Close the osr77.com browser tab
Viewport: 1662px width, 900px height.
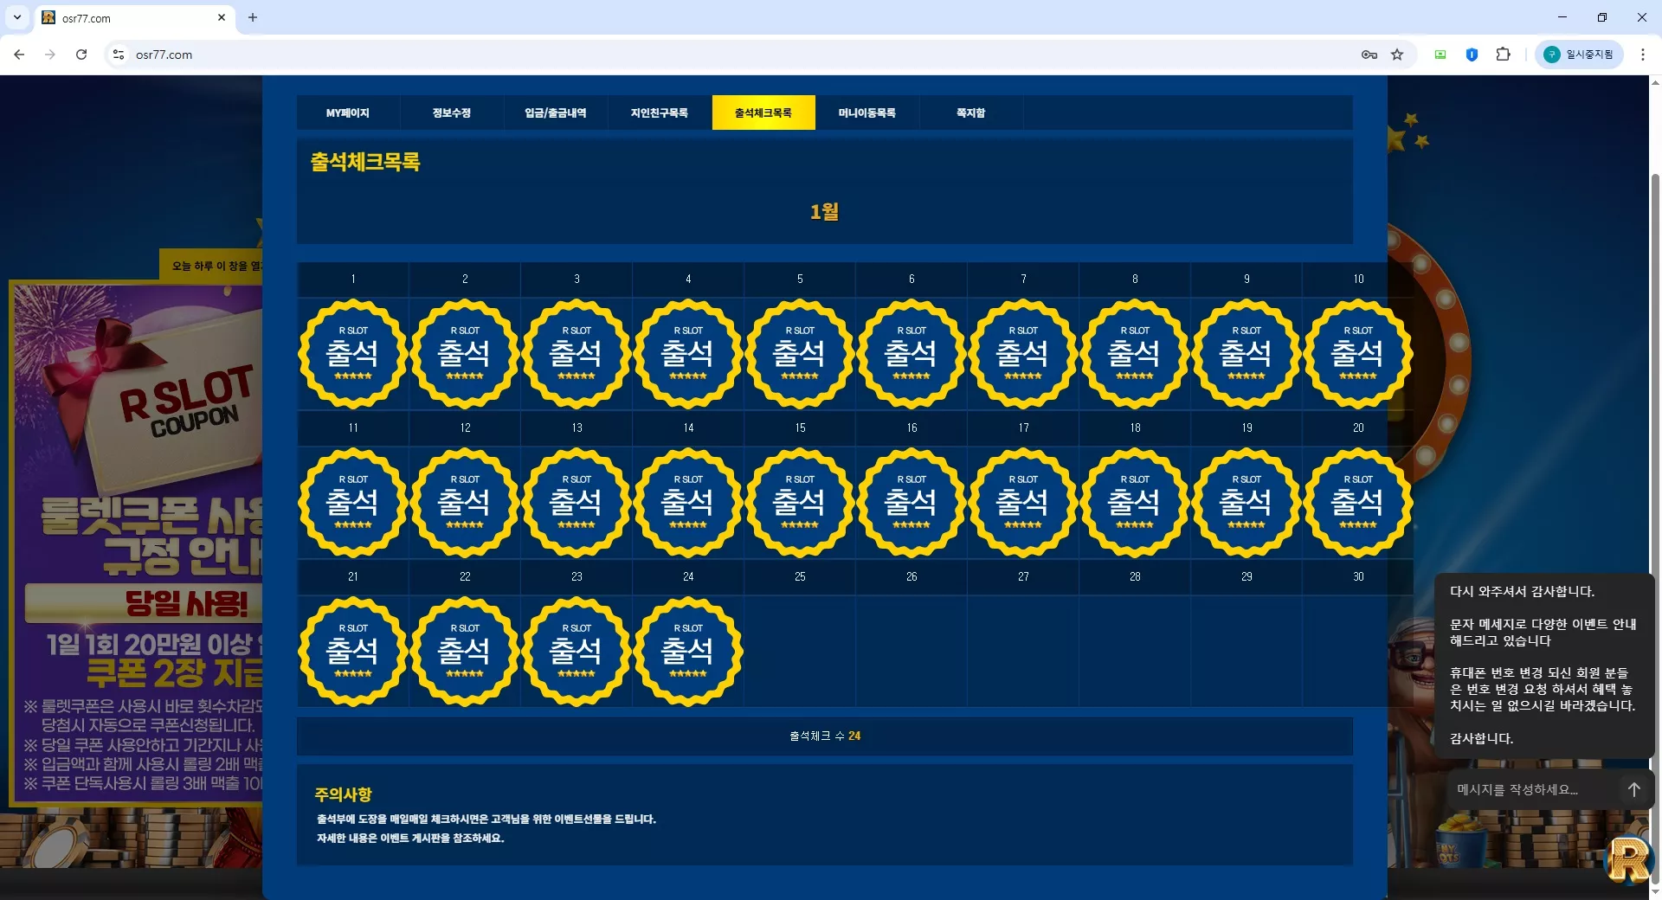pyautogui.click(x=222, y=17)
